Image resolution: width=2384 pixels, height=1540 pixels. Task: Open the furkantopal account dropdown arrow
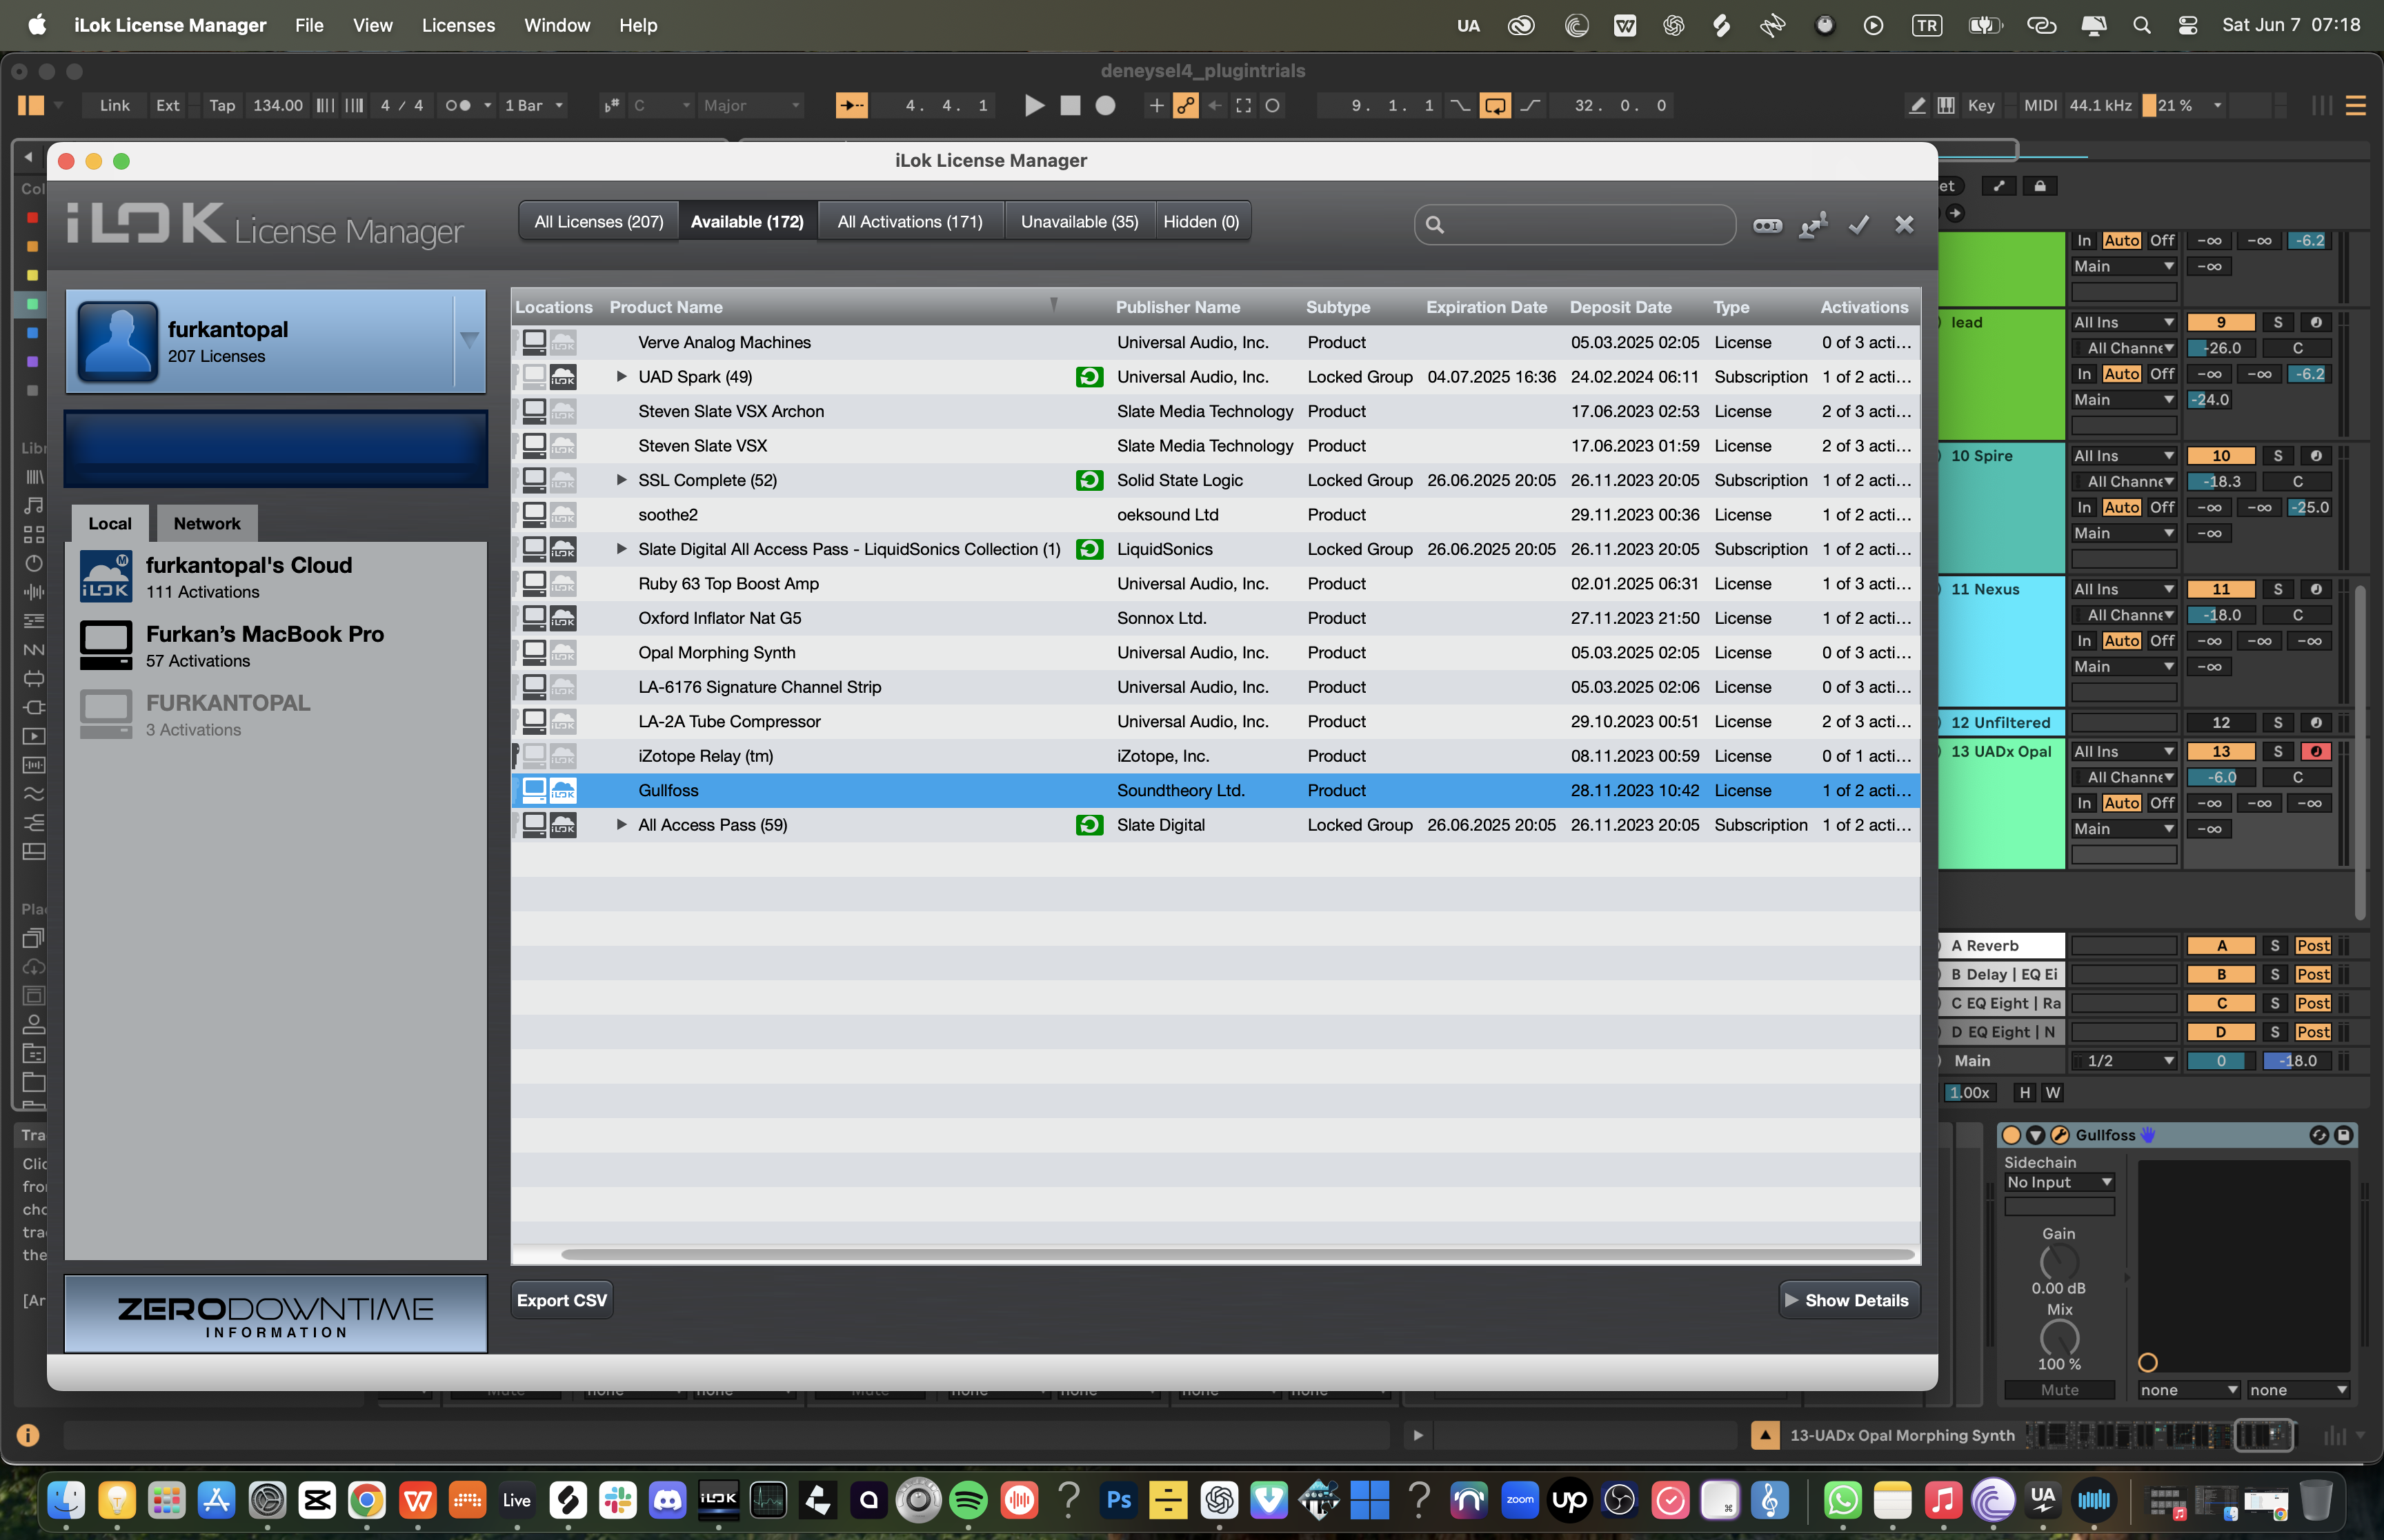(x=468, y=341)
